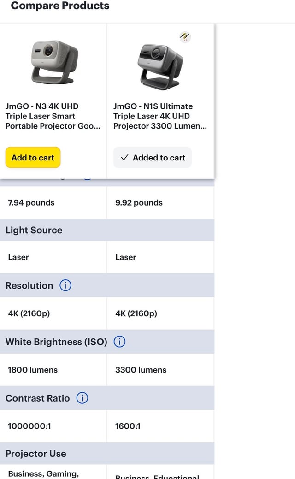Select the 3300 lumens value
This screenshot has width=295, height=479.
(x=141, y=370)
